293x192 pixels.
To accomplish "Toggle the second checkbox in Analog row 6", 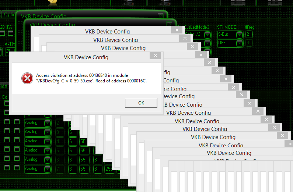I will coord(17,158).
